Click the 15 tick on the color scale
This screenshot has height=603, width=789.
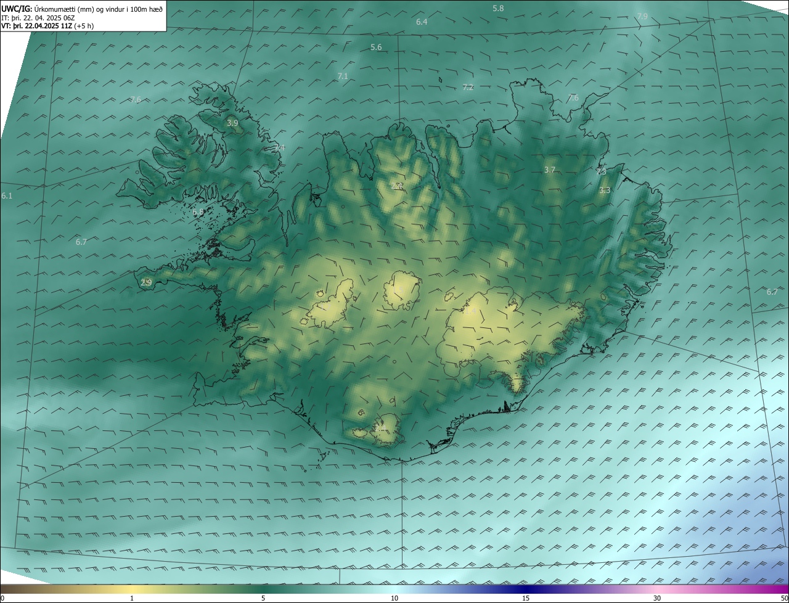(526, 598)
